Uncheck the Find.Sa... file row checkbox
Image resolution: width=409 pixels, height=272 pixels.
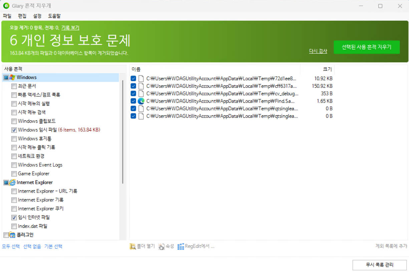click(133, 101)
